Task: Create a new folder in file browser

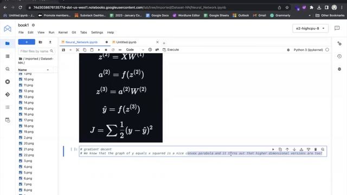Action: pos(40,42)
